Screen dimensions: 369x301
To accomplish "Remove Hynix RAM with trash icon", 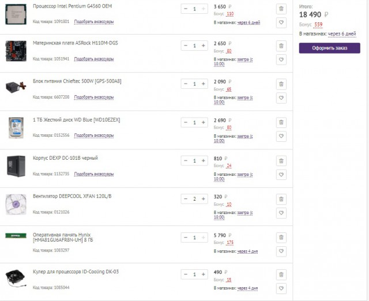I will [x=281, y=238].
